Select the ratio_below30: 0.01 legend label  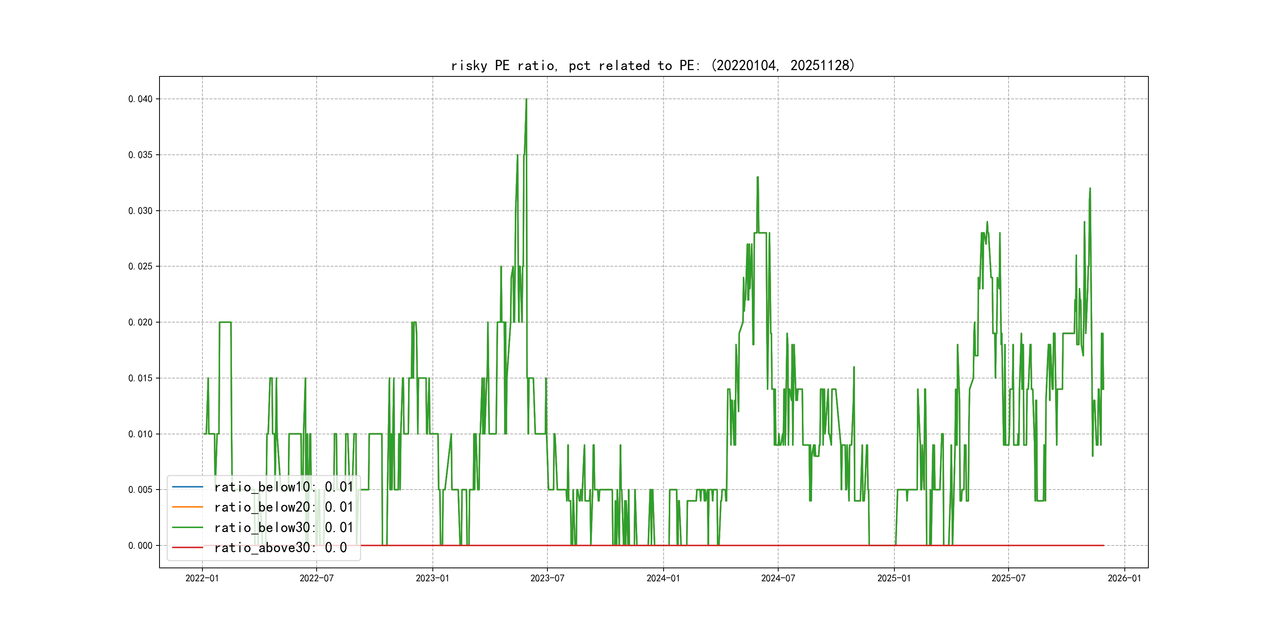pos(283,528)
